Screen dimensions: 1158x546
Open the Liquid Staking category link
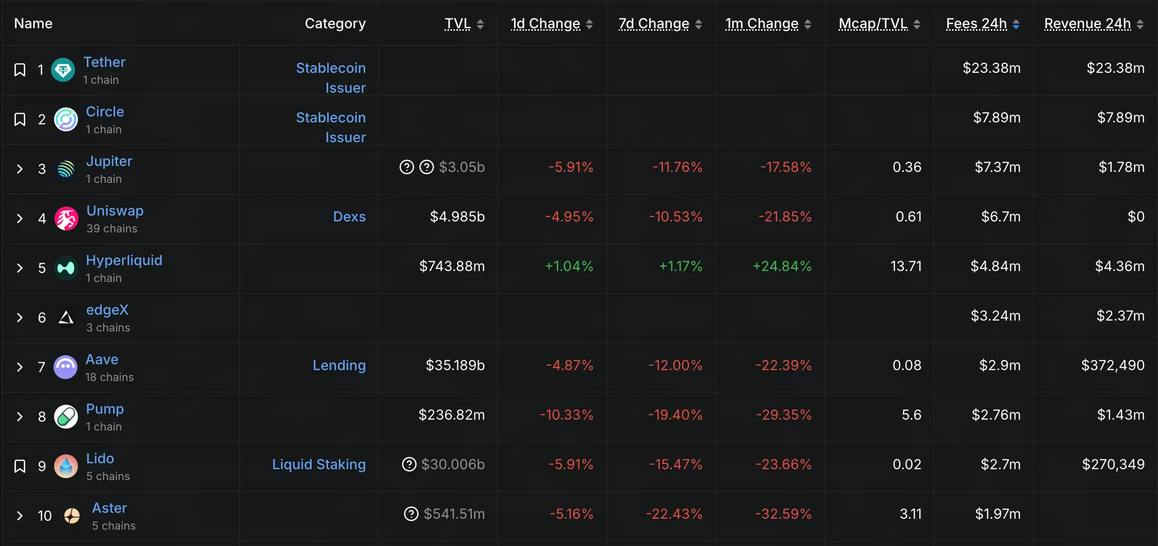click(x=319, y=464)
